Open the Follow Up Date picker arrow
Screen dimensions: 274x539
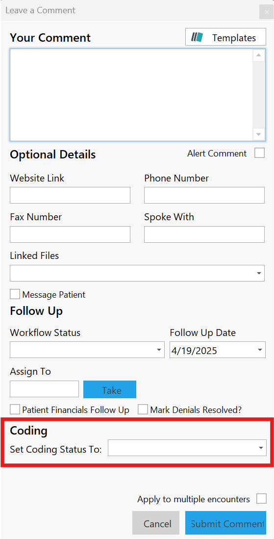click(260, 350)
